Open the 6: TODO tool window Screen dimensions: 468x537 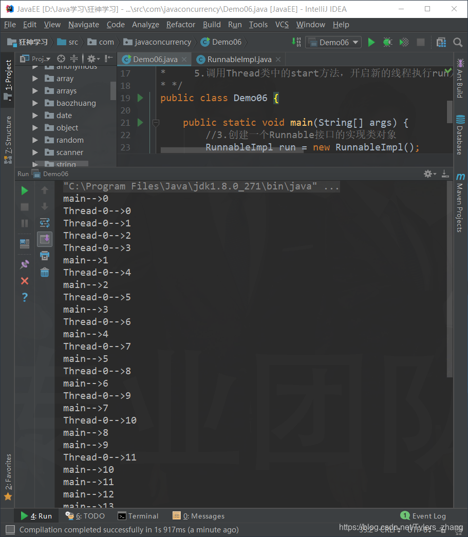[85, 516]
